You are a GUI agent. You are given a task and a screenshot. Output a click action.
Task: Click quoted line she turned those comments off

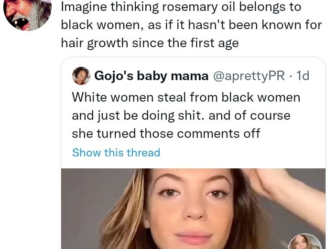(x=166, y=134)
